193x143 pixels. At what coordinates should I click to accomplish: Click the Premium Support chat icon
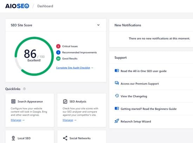(x=117, y=83)
